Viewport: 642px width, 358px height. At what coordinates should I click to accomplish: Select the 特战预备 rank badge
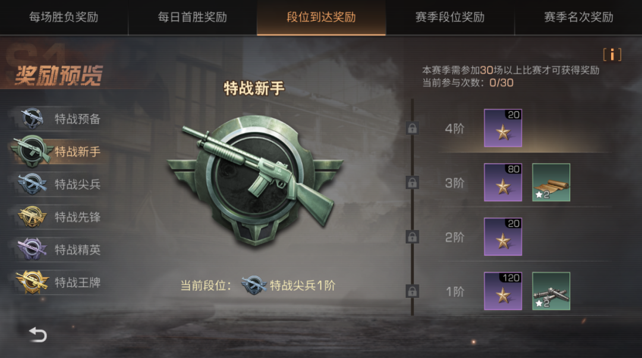point(32,119)
